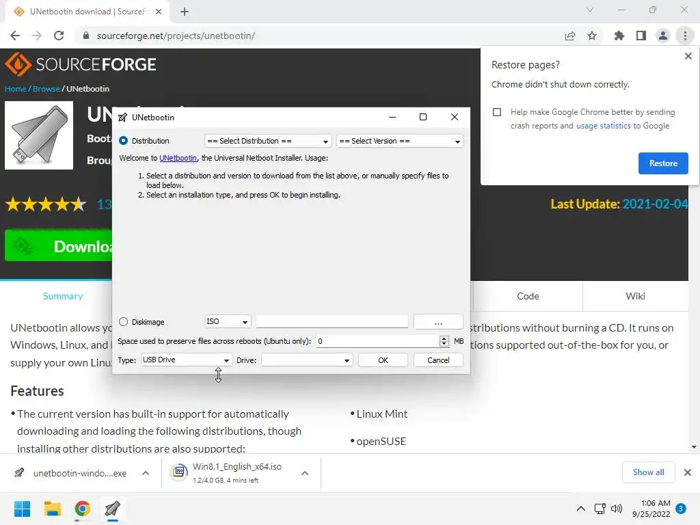Image resolution: width=700 pixels, height=525 pixels.
Task: Open the Select Distribution dropdown
Action: 268,141
